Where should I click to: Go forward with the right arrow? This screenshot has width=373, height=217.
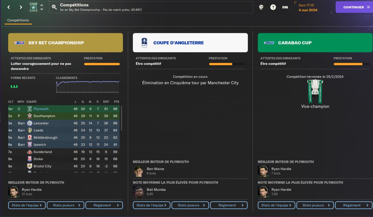21,7
